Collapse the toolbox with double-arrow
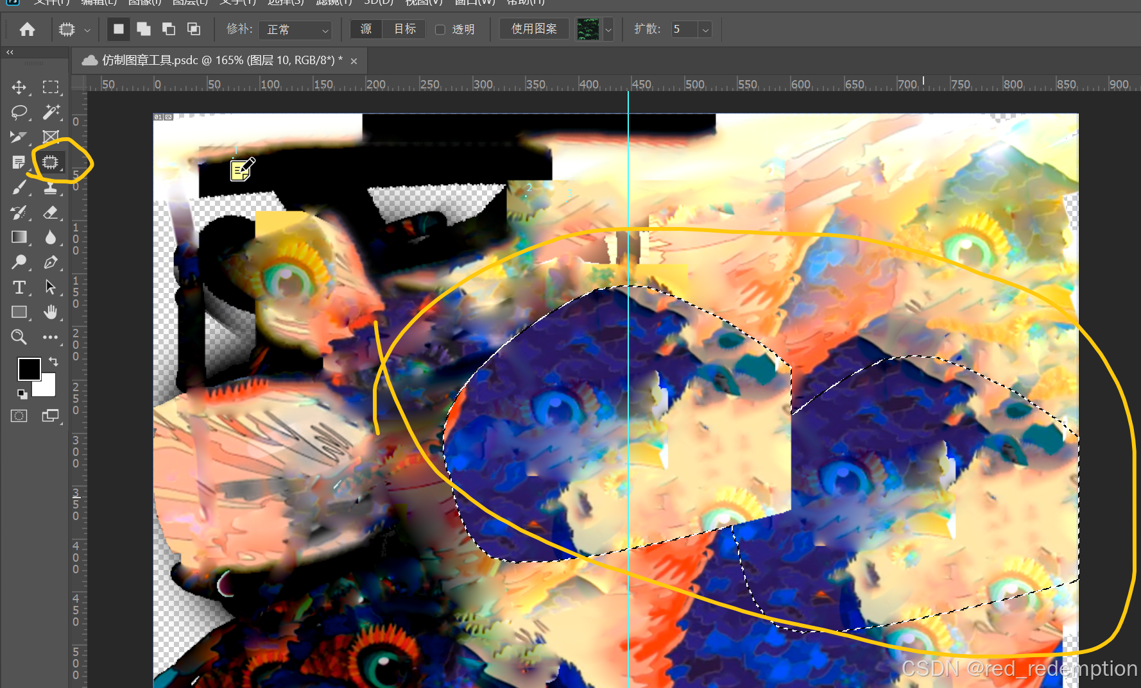The image size is (1141, 688). tap(10, 52)
